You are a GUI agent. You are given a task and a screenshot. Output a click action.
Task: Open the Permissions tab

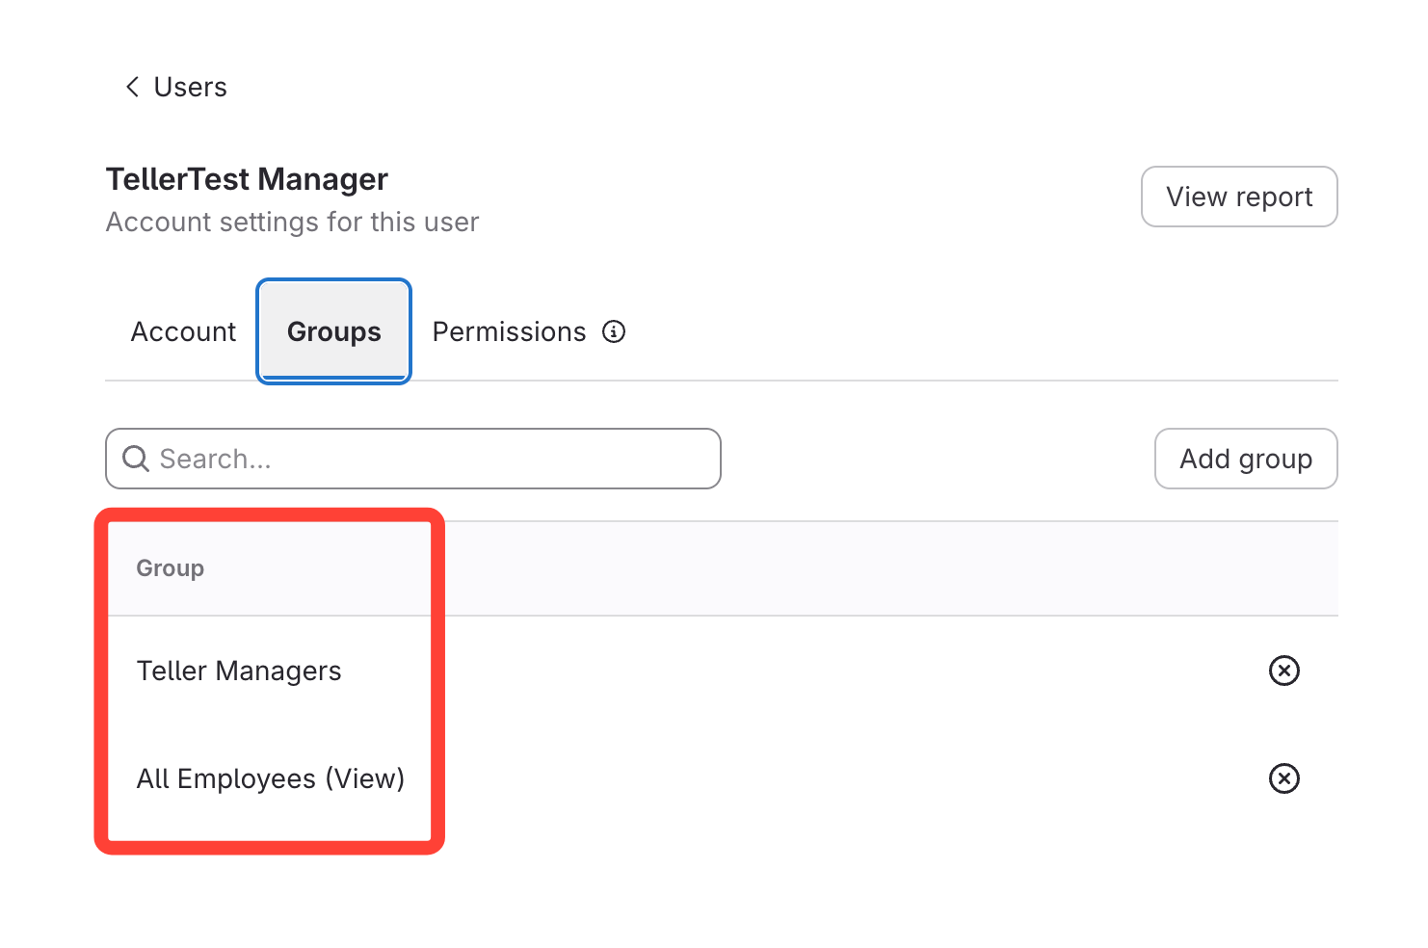pos(509,331)
